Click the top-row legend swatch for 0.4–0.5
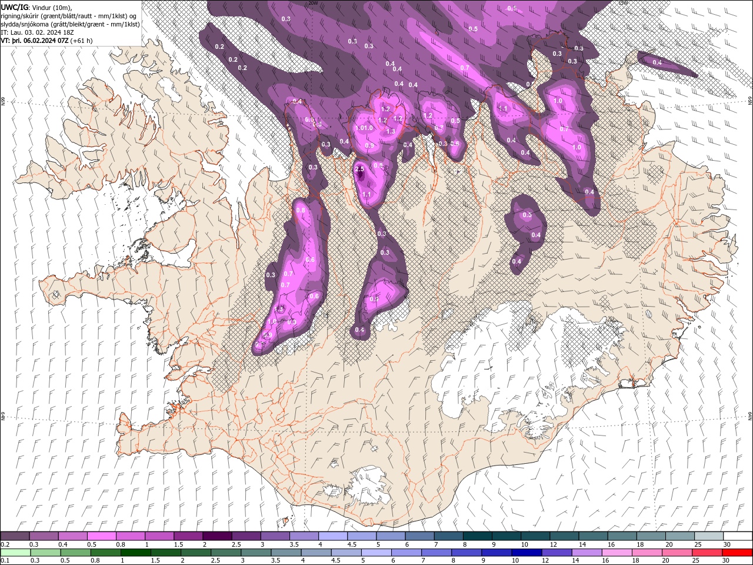 (x=73, y=536)
